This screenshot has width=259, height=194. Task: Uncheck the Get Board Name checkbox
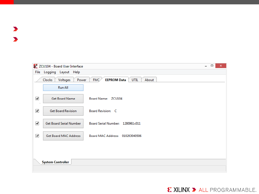click(x=37, y=98)
